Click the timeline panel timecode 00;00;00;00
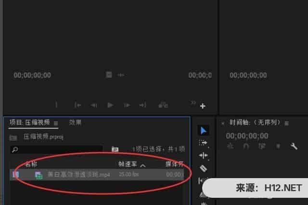Screen dimensions: 308x205 pos(247,136)
